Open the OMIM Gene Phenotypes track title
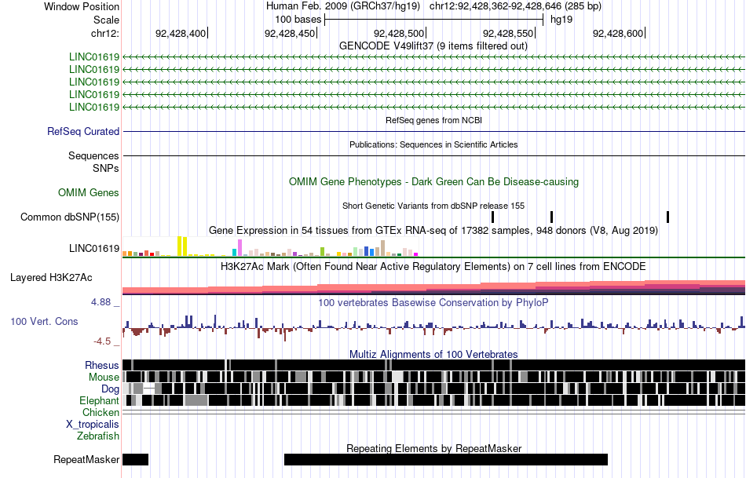 point(433,181)
